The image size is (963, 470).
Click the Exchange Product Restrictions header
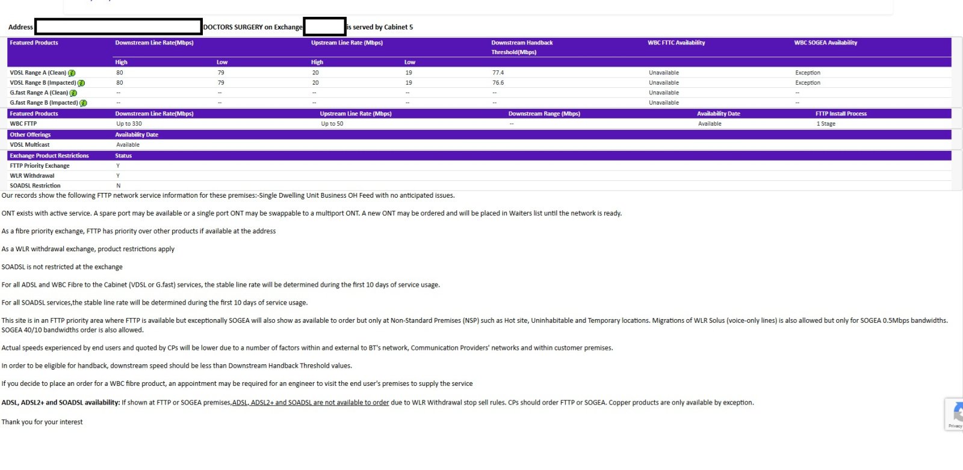pyautogui.click(x=49, y=156)
